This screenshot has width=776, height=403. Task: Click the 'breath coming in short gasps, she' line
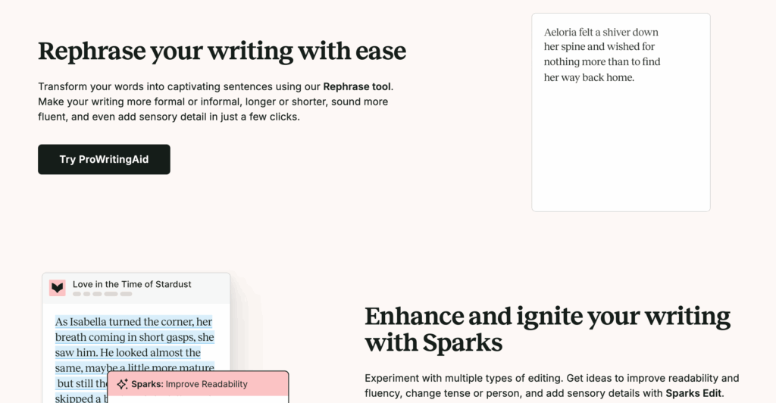pos(135,337)
